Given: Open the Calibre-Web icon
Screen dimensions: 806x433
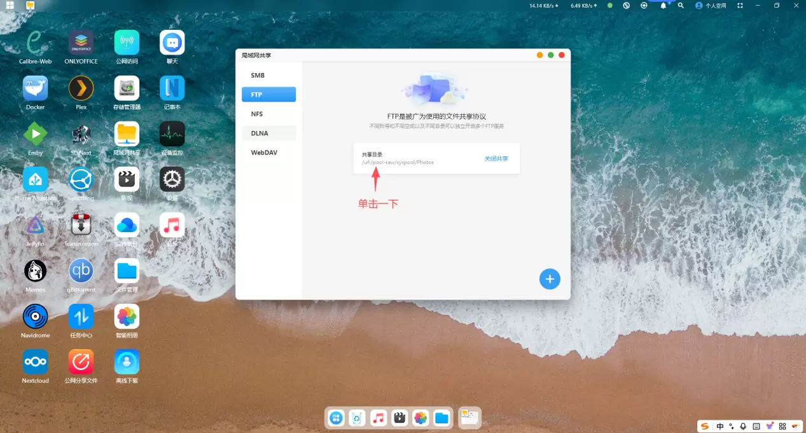Looking at the screenshot, I should [35, 43].
